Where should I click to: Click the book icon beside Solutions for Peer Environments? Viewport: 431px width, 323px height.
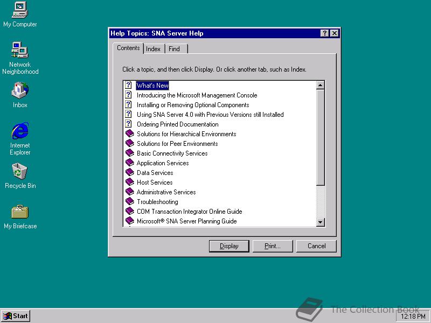(130, 143)
